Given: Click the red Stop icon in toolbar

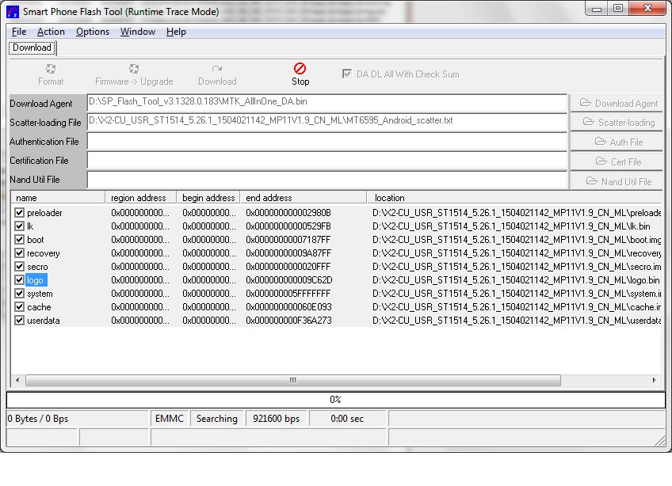Looking at the screenshot, I should click(300, 69).
